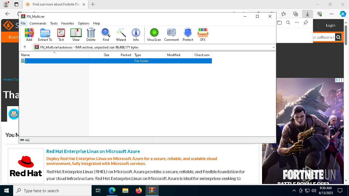The height and width of the screenshot is (196, 349).
Task: Open Edge tab actions menu icon
Action: coord(16,4)
